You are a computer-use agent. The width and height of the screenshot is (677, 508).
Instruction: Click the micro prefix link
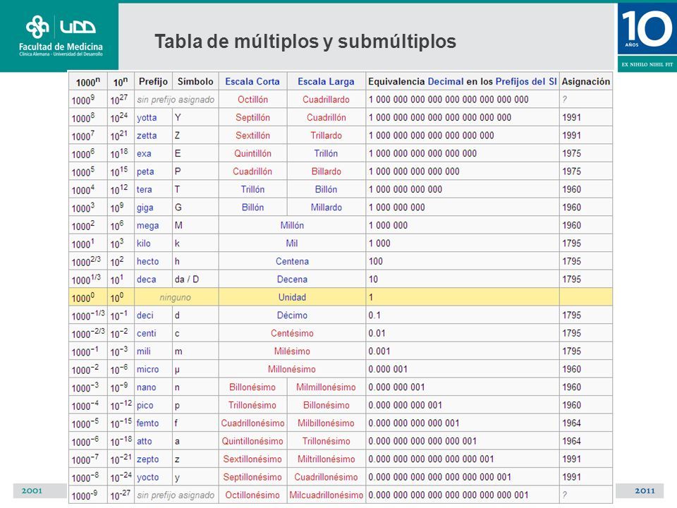point(147,370)
